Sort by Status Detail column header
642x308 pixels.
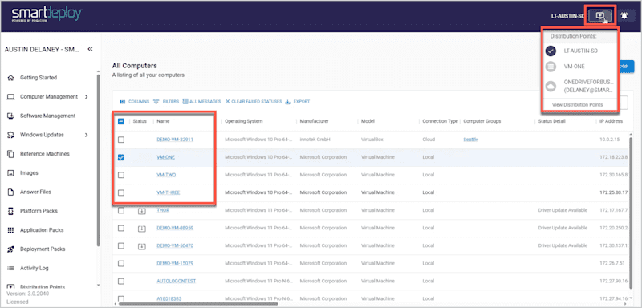tap(551, 121)
